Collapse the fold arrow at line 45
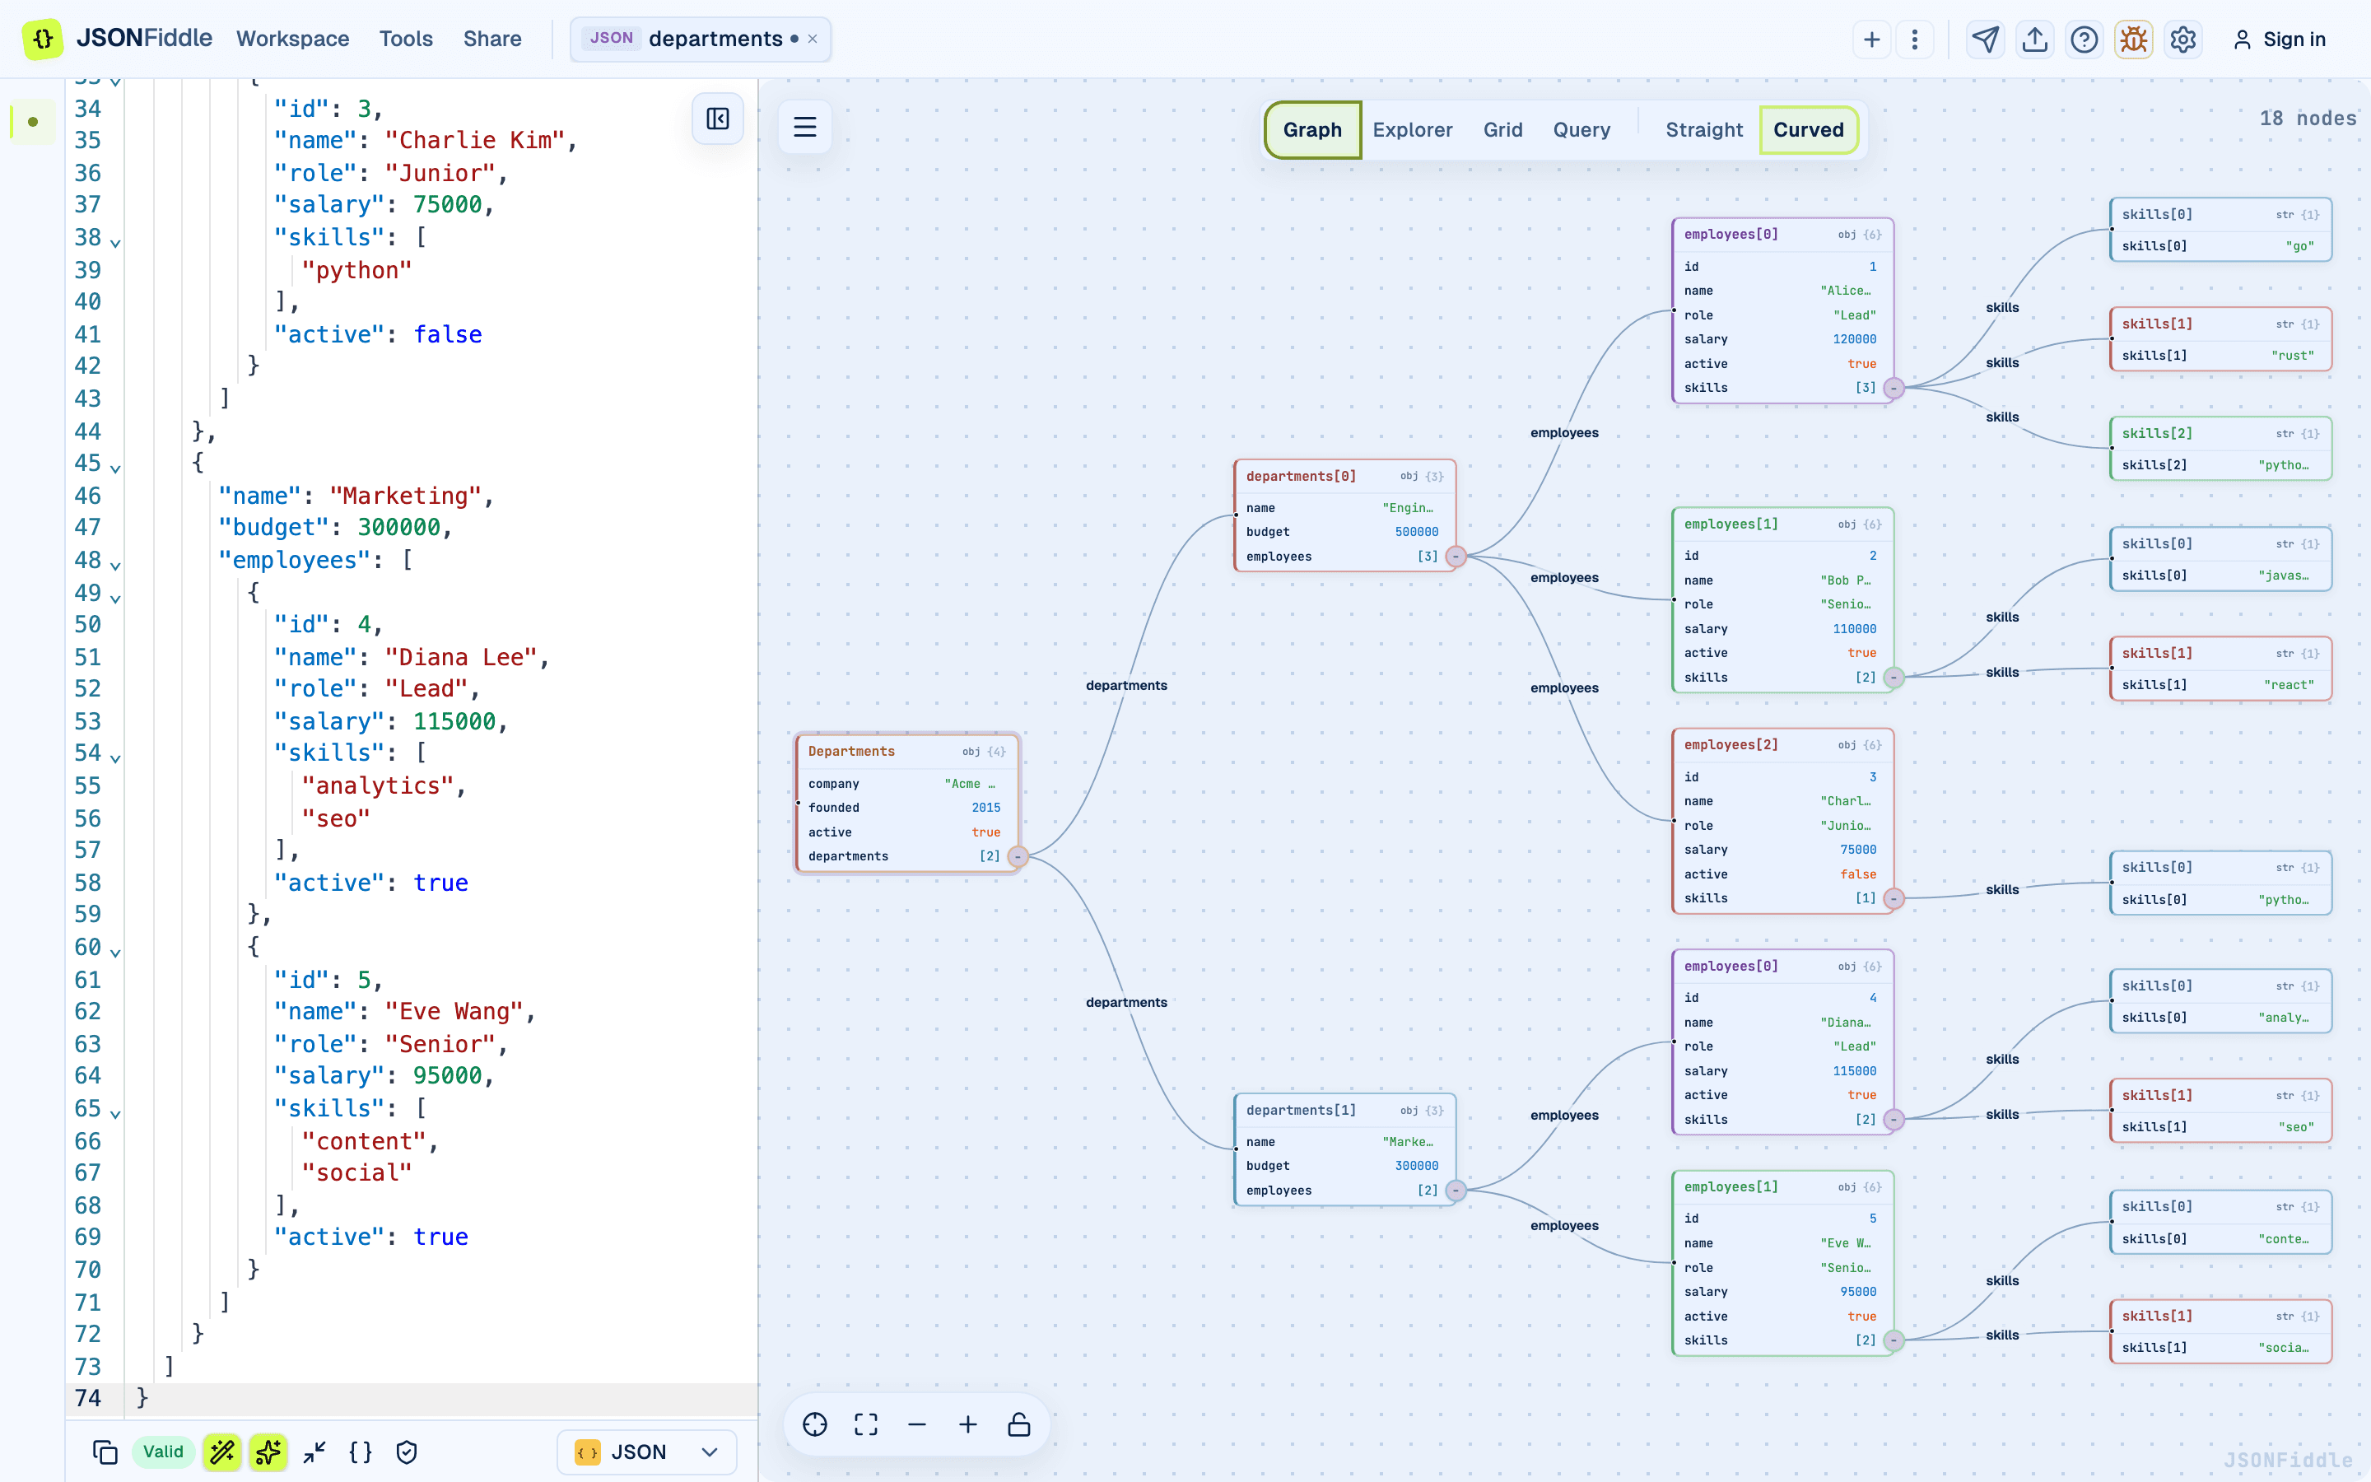 click(x=115, y=468)
